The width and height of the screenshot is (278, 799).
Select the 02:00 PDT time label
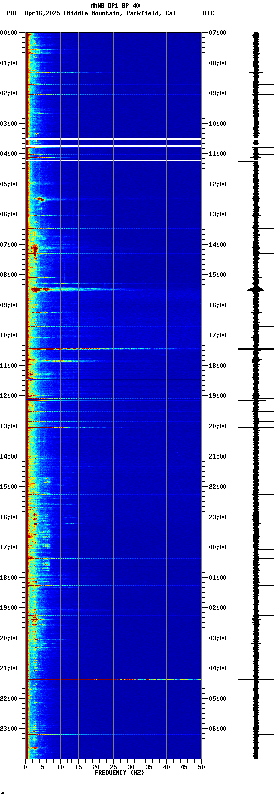(9, 93)
